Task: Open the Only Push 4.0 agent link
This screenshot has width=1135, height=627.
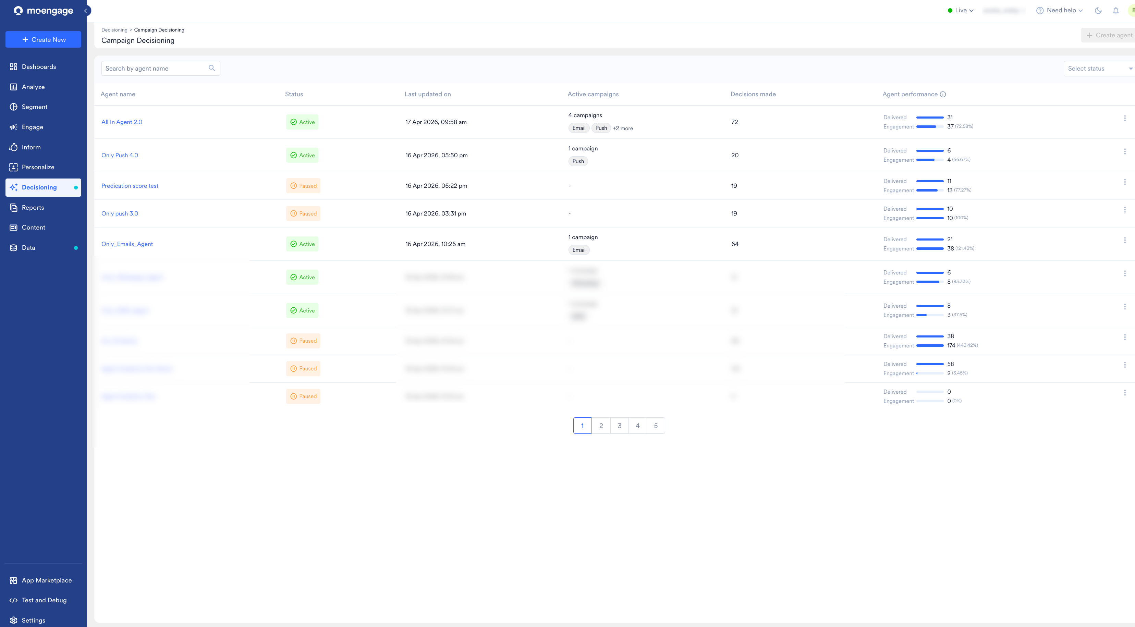Action: (119, 155)
